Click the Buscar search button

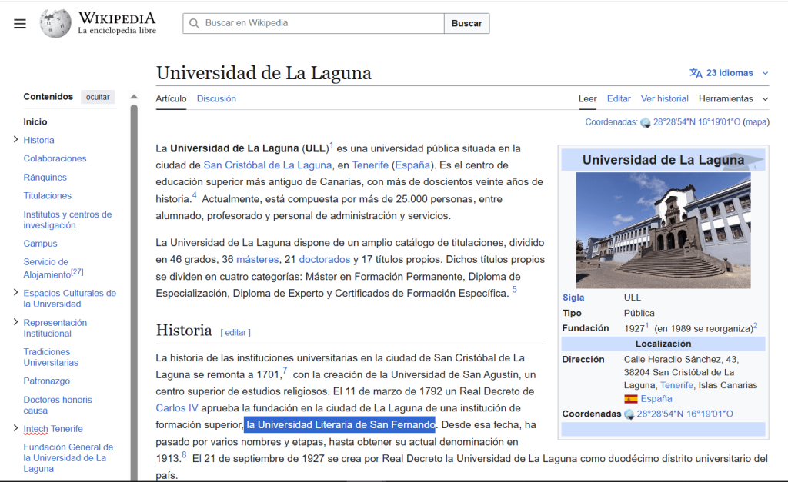467,23
